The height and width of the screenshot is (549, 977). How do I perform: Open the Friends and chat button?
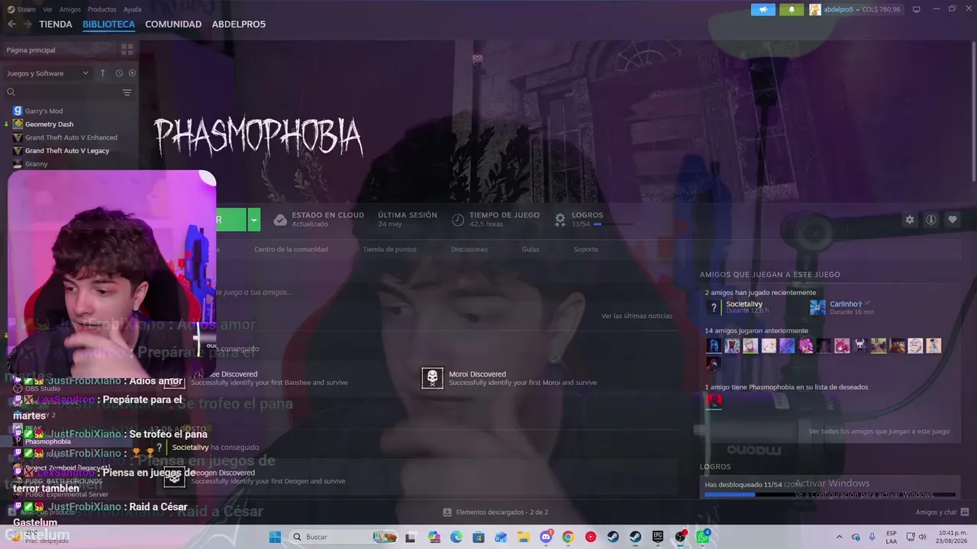(942, 512)
